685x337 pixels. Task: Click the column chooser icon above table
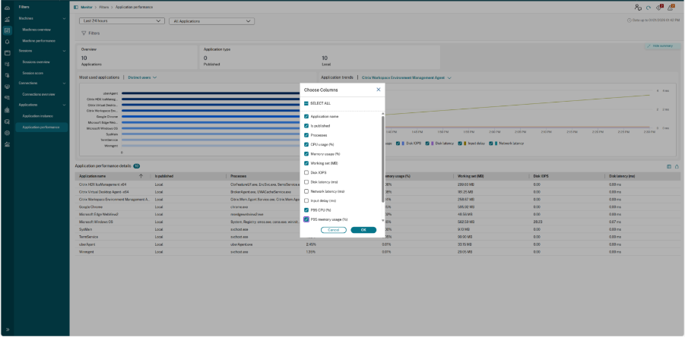pyautogui.click(x=669, y=166)
